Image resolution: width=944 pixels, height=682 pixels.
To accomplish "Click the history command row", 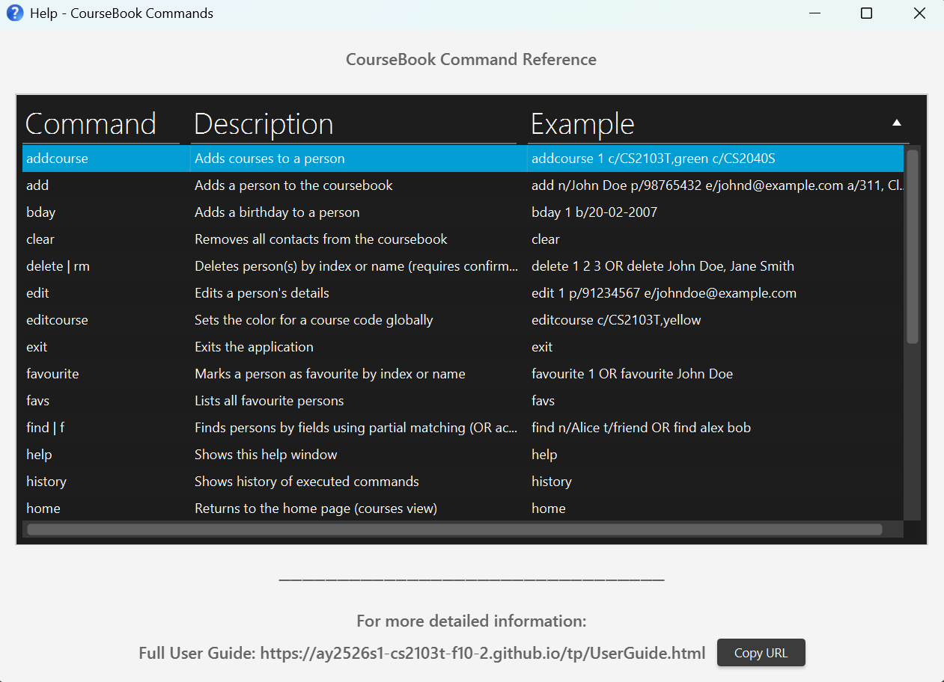I will pos(46,482).
